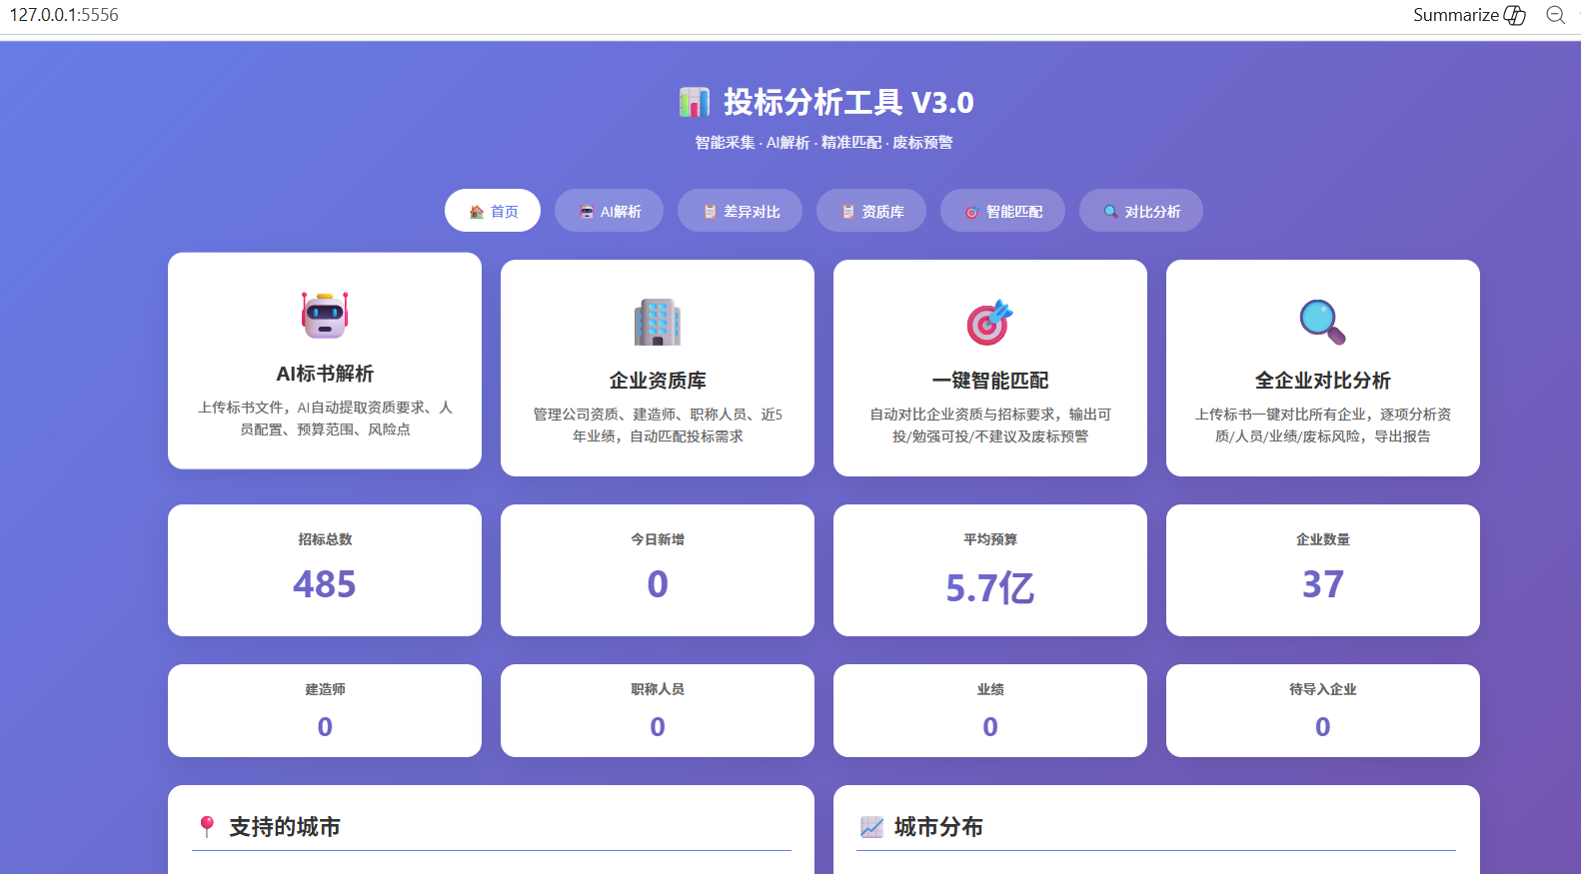Go to the 资质库 tab
This screenshot has width=1581, height=874.
[871, 211]
